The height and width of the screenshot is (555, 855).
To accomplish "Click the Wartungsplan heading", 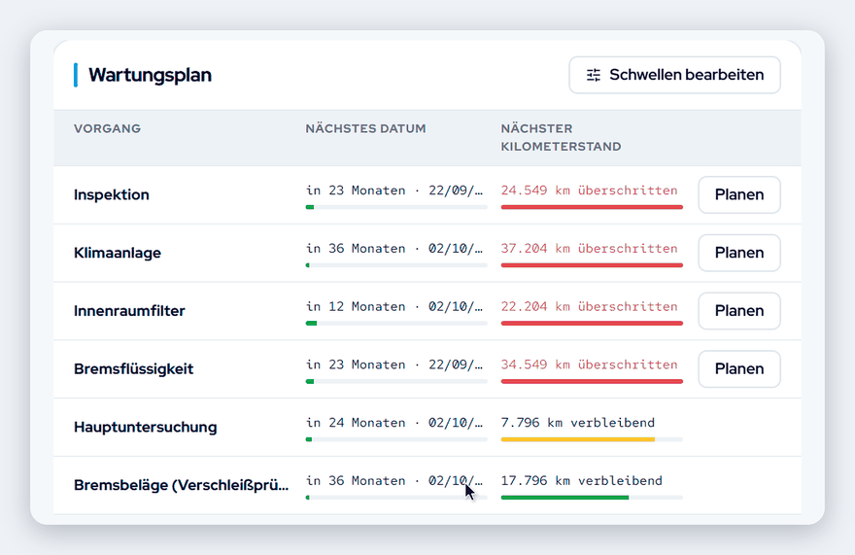I will (150, 75).
